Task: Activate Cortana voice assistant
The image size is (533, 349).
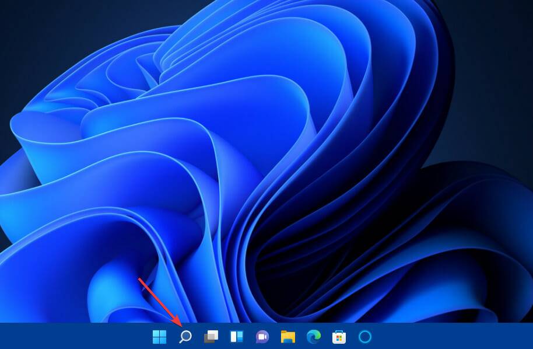Action: [364, 337]
